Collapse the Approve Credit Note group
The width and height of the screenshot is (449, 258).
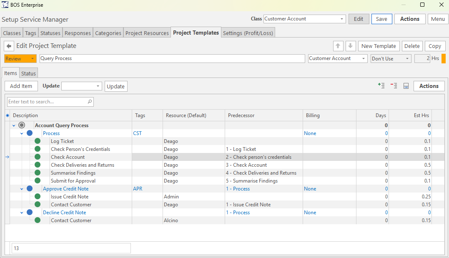pos(22,189)
